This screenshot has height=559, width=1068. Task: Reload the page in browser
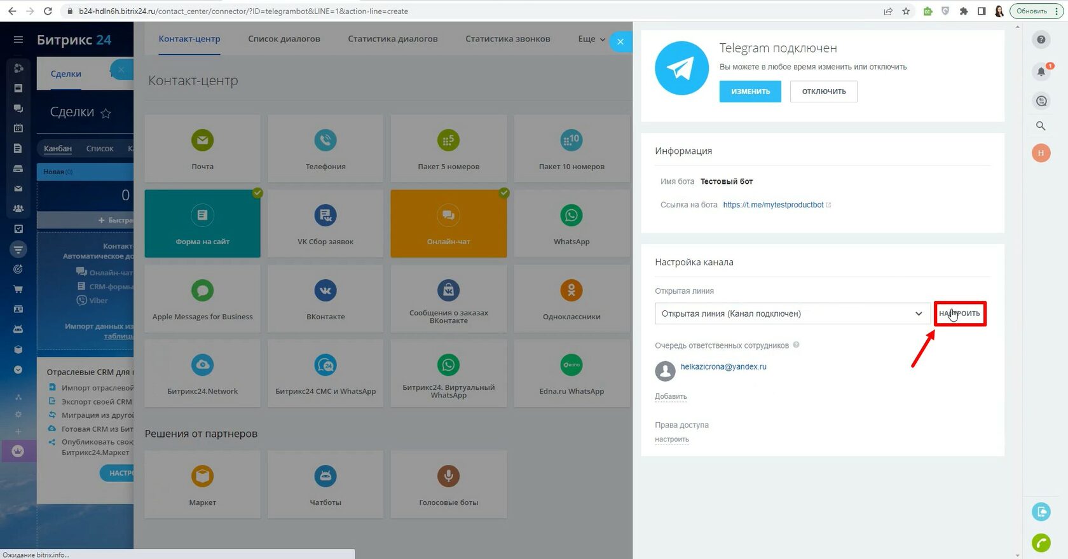[48, 11]
